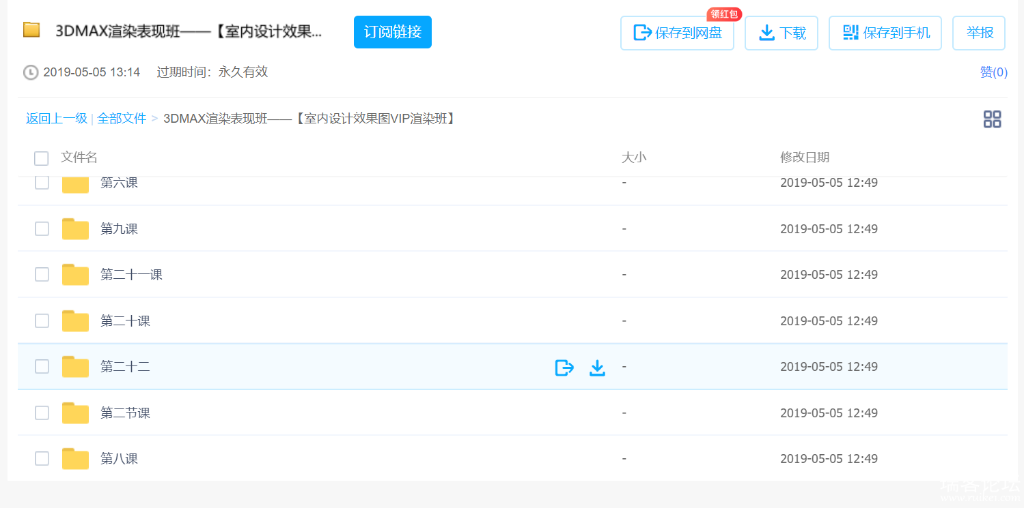Click the 订阅链接 button
Screen dimensions: 1024x508
tap(393, 32)
